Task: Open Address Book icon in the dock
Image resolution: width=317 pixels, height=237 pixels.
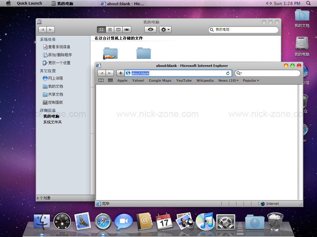Action: click(144, 221)
